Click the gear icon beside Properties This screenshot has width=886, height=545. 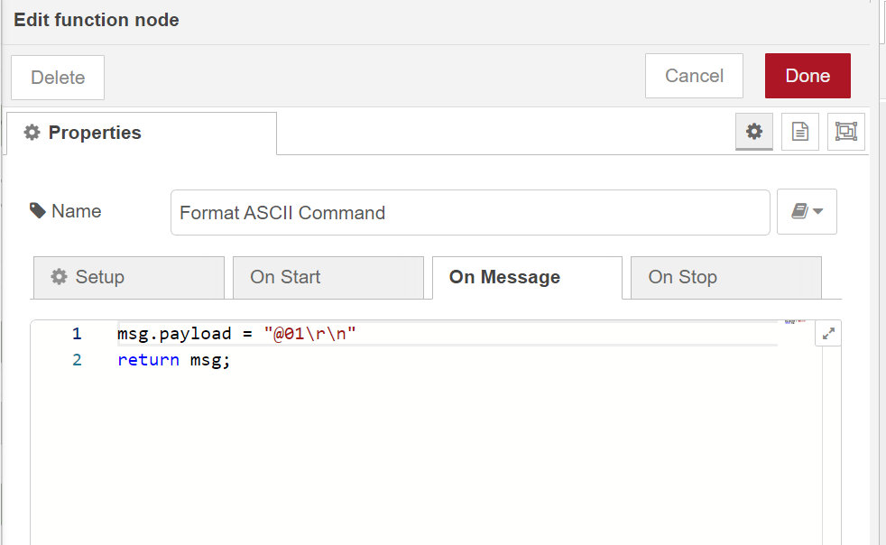tap(32, 133)
